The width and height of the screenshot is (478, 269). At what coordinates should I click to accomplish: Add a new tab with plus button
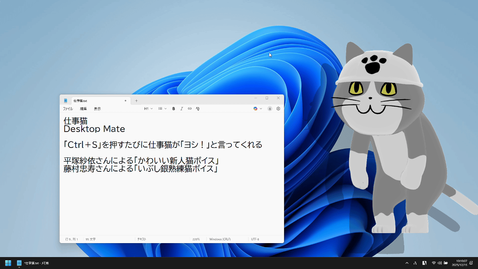pos(136,101)
